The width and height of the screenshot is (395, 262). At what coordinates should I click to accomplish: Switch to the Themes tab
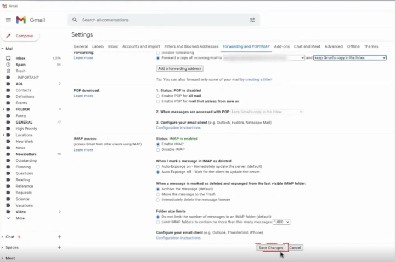(x=371, y=46)
